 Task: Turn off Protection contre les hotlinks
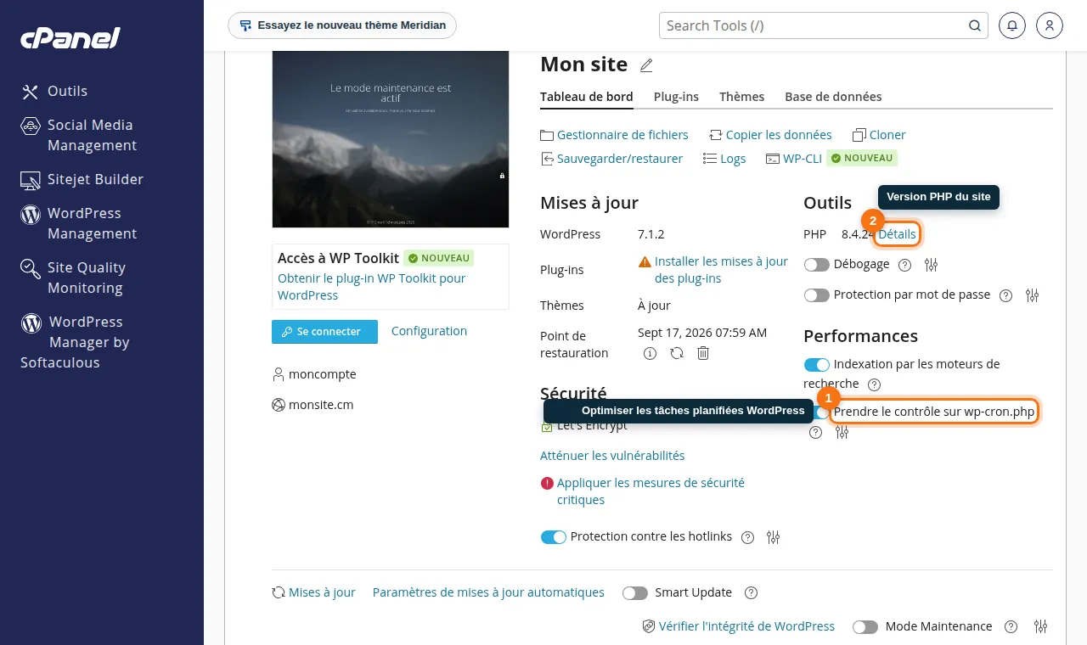click(554, 537)
